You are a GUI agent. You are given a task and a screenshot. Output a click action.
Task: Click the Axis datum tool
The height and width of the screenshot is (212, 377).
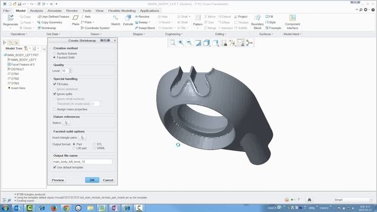point(86,16)
